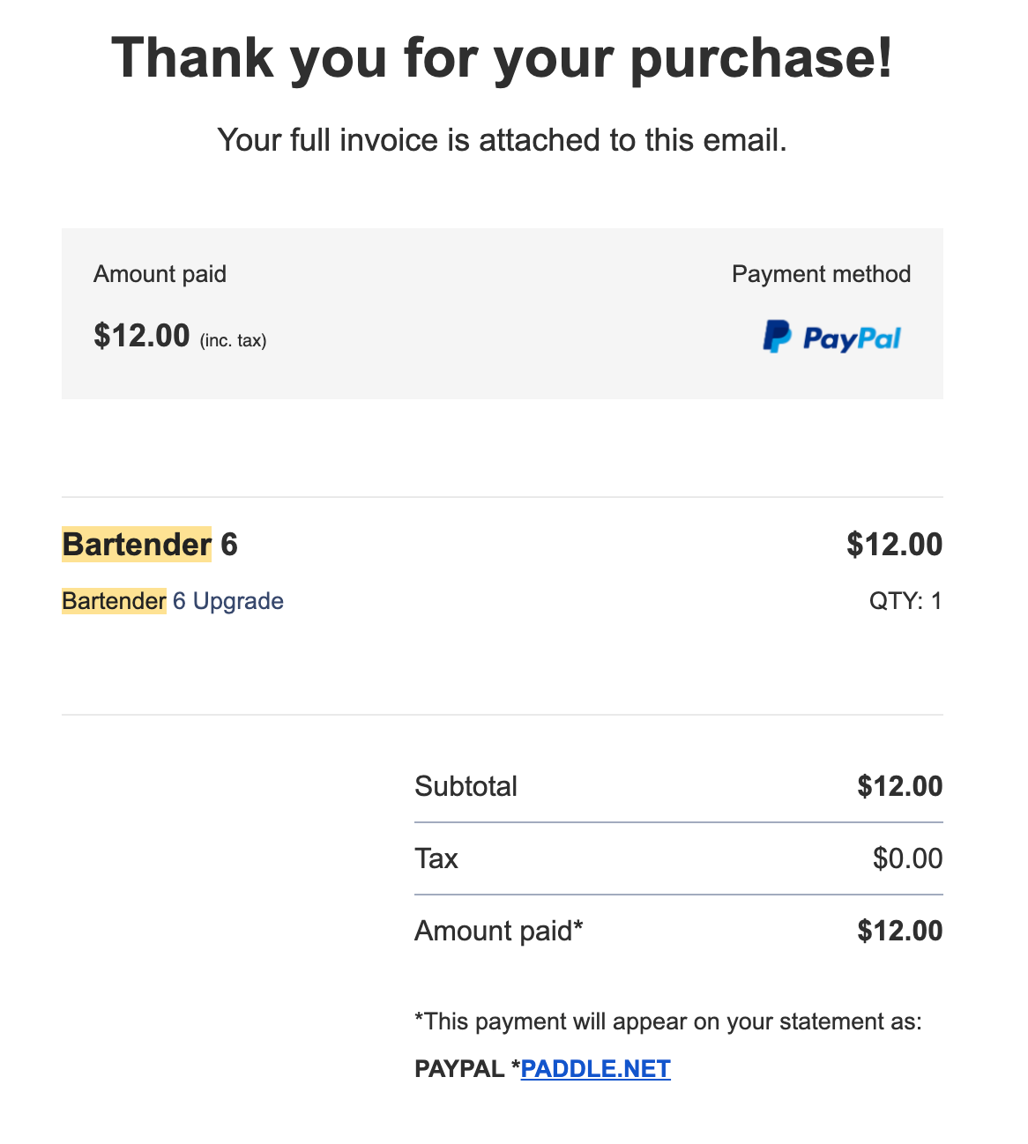This screenshot has width=1028, height=1144.
Task: Click the $0.00 tax value
Action: (x=907, y=858)
